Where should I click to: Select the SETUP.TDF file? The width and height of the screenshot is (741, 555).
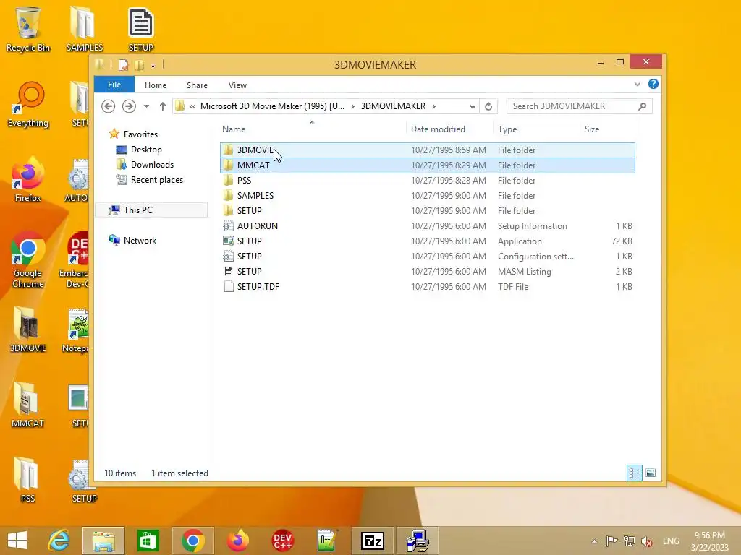tap(427, 286)
